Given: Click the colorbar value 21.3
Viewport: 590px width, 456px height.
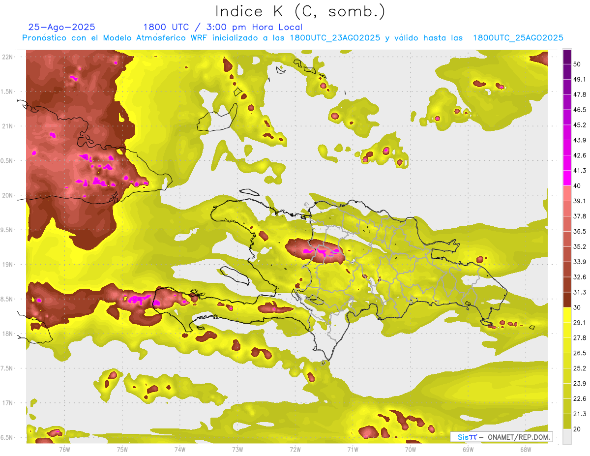Looking at the screenshot, I should pyautogui.click(x=579, y=414).
